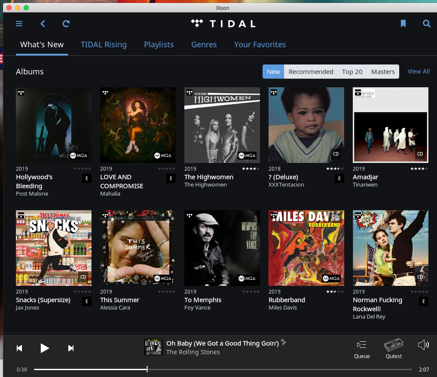Image resolution: width=437 pixels, height=377 pixels.
Task: Click View All albums link
Action: pos(419,71)
